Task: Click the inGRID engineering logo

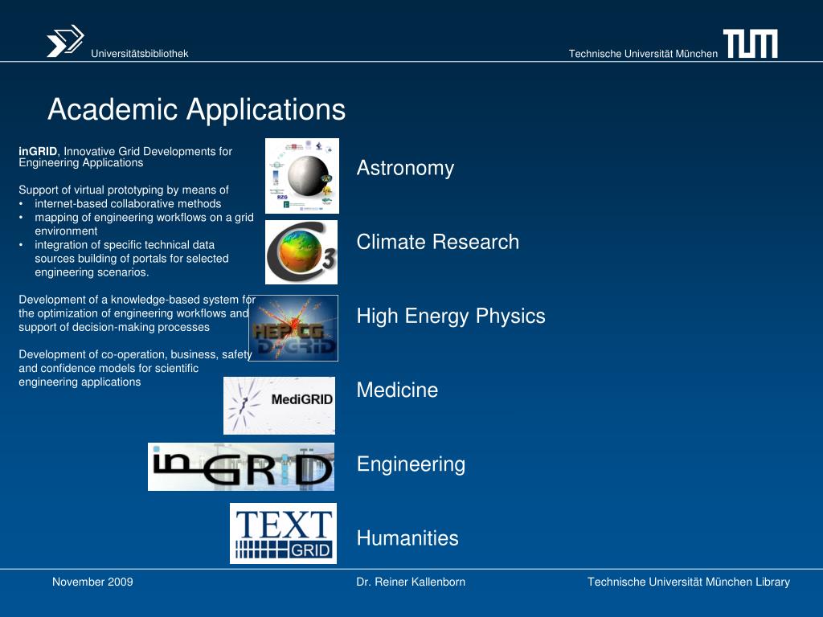Action: click(x=241, y=467)
